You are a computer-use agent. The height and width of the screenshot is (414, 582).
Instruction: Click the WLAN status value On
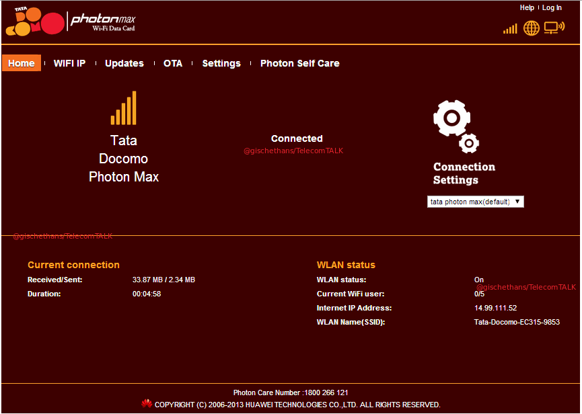click(479, 280)
